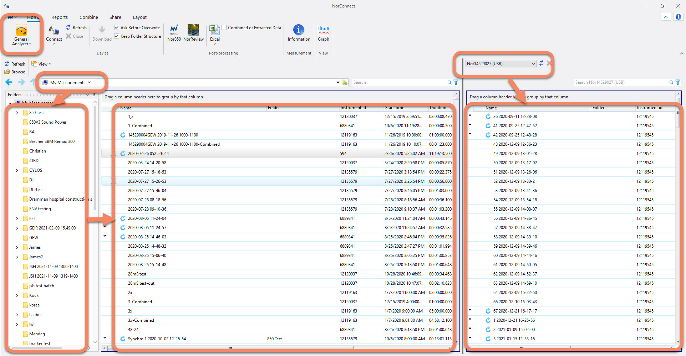Image resolution: width=686 pixels, height=356 pixels.
Task: Switch to the Reports tab
Action: (59, 17)
